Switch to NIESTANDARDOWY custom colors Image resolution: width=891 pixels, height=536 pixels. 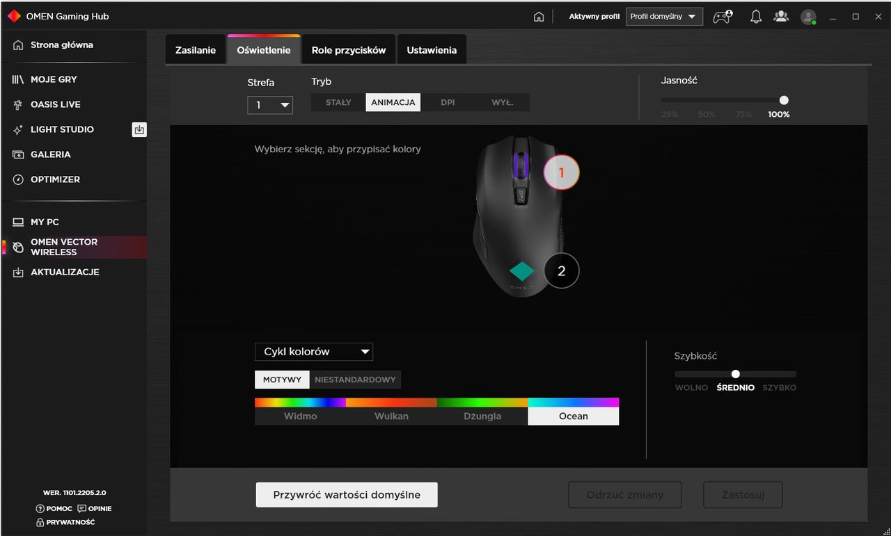(x=355, y=380)
